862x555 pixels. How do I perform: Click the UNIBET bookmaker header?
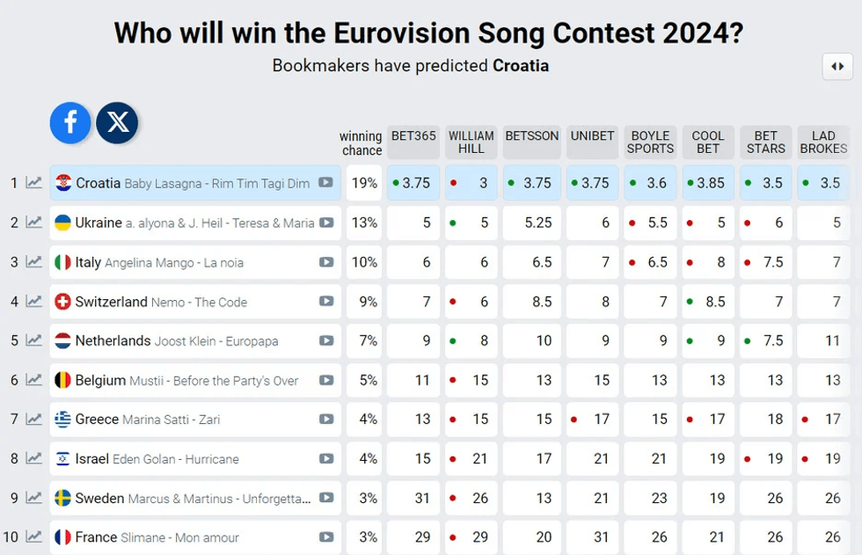[x=592, y=136]
